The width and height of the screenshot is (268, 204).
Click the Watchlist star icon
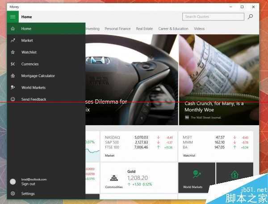(x=13, y=52)
